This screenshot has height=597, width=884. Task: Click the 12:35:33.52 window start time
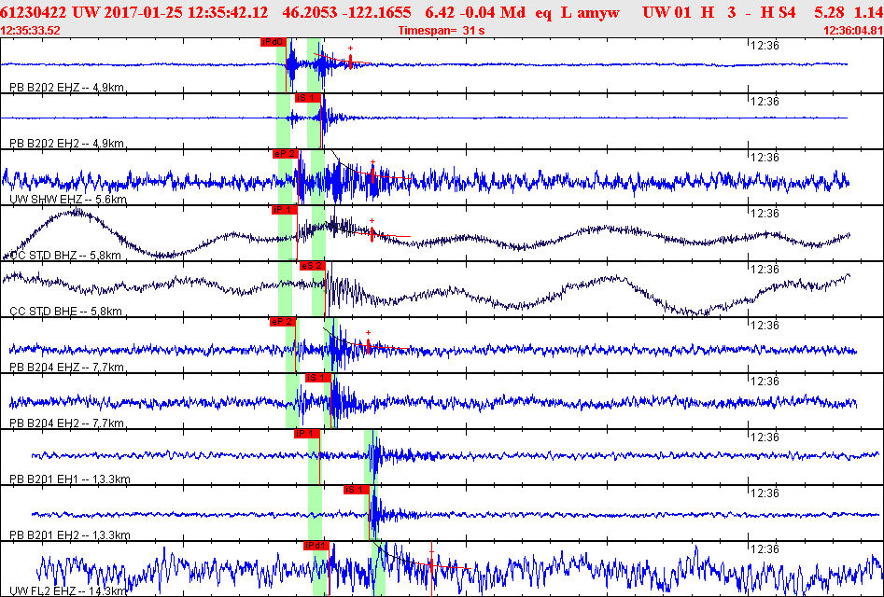click(x=31, y=31)
